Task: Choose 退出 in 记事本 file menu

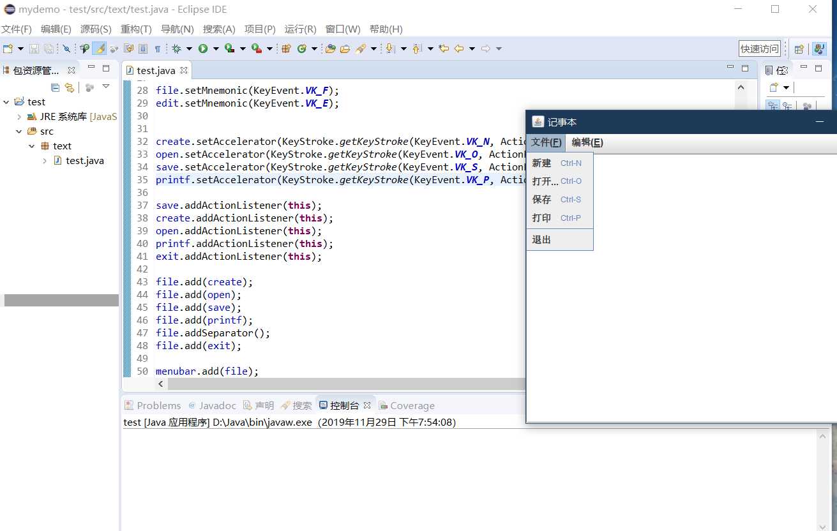Action: pyautogui.click(x=560, y=239)
